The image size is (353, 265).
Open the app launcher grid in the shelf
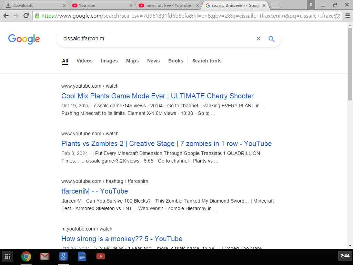click(8, 256)
